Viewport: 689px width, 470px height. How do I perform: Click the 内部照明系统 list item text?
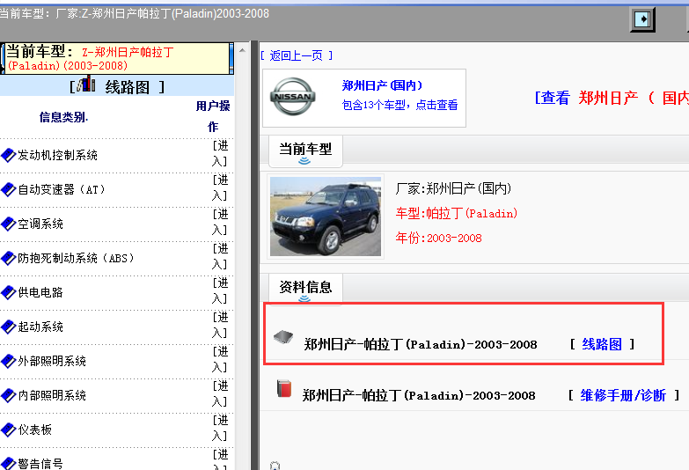[x=52, y=395]
